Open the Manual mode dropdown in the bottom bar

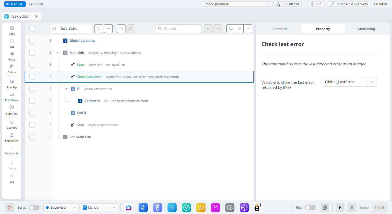click(100, 208)
